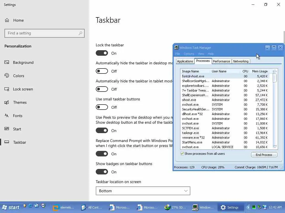Switch to first Microsoft taskbar window
The height and width of the screenshot is (213, 285).
coord(119,207)
